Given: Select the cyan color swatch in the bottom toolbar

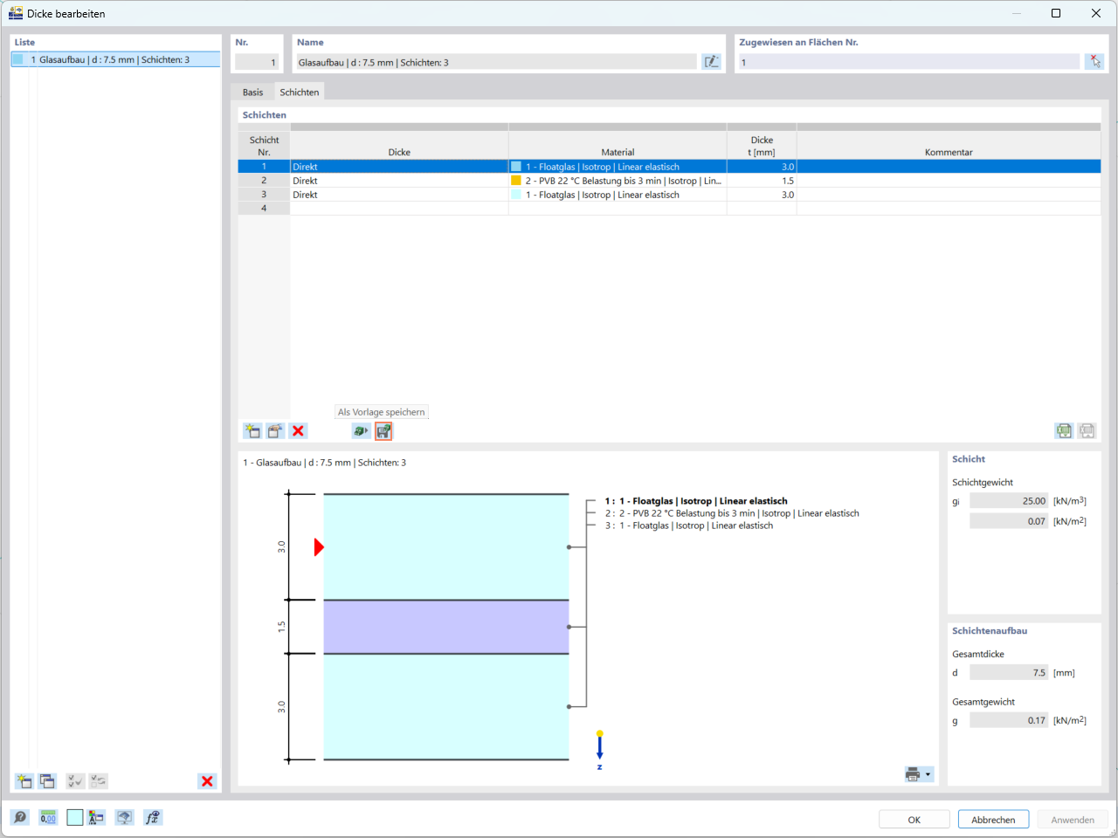Looking at the screenshot, I should [x=76, y=817].
